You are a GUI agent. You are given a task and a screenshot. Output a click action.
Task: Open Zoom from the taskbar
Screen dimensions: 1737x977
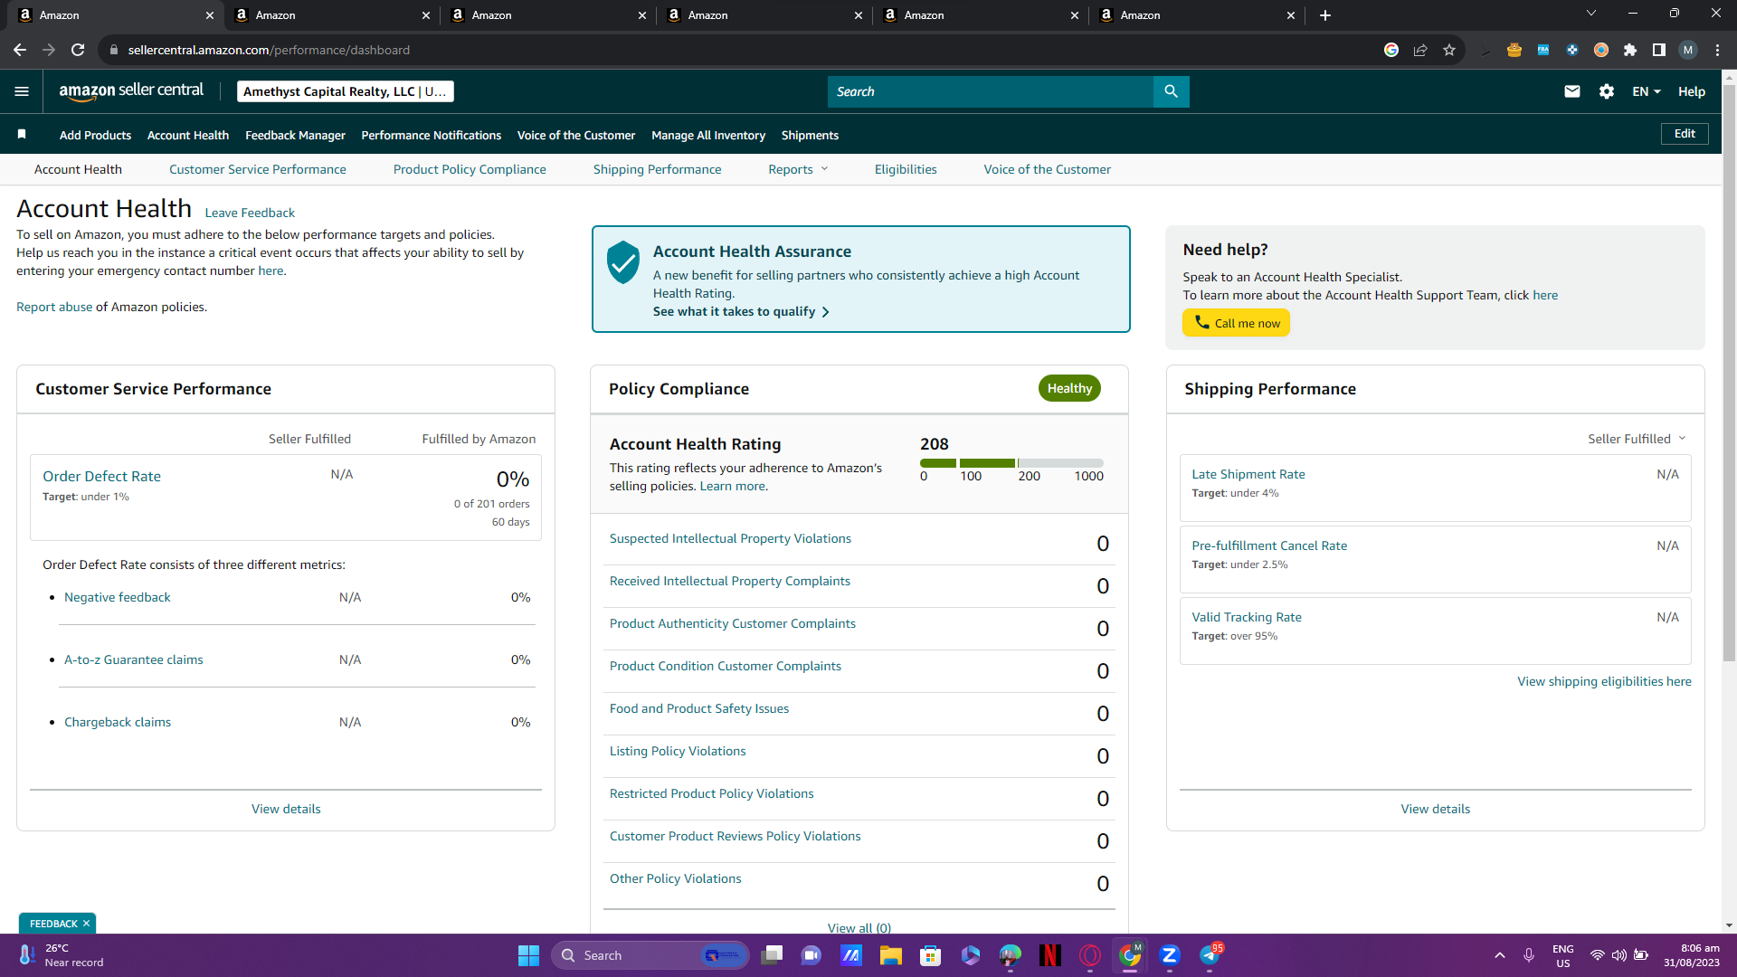click(x=1170, y=955)
